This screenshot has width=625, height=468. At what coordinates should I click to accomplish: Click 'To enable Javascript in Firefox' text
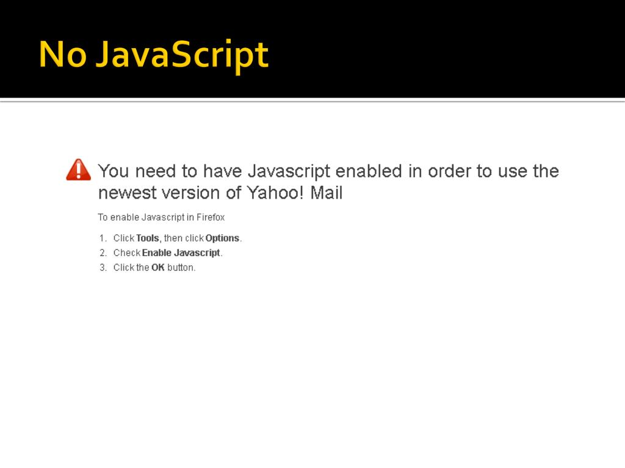[161, 218]
